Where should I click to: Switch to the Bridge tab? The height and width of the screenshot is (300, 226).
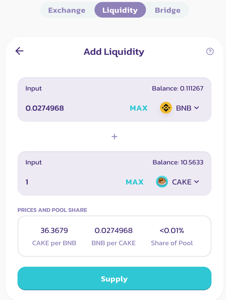(168, 10)
